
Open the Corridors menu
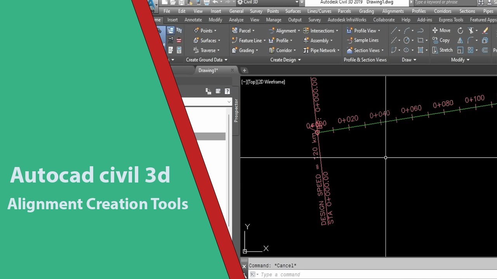443,11
